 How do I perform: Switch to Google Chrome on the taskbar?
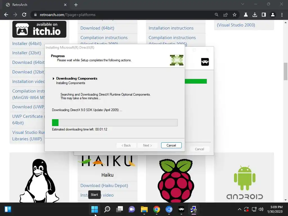[156, 209]
